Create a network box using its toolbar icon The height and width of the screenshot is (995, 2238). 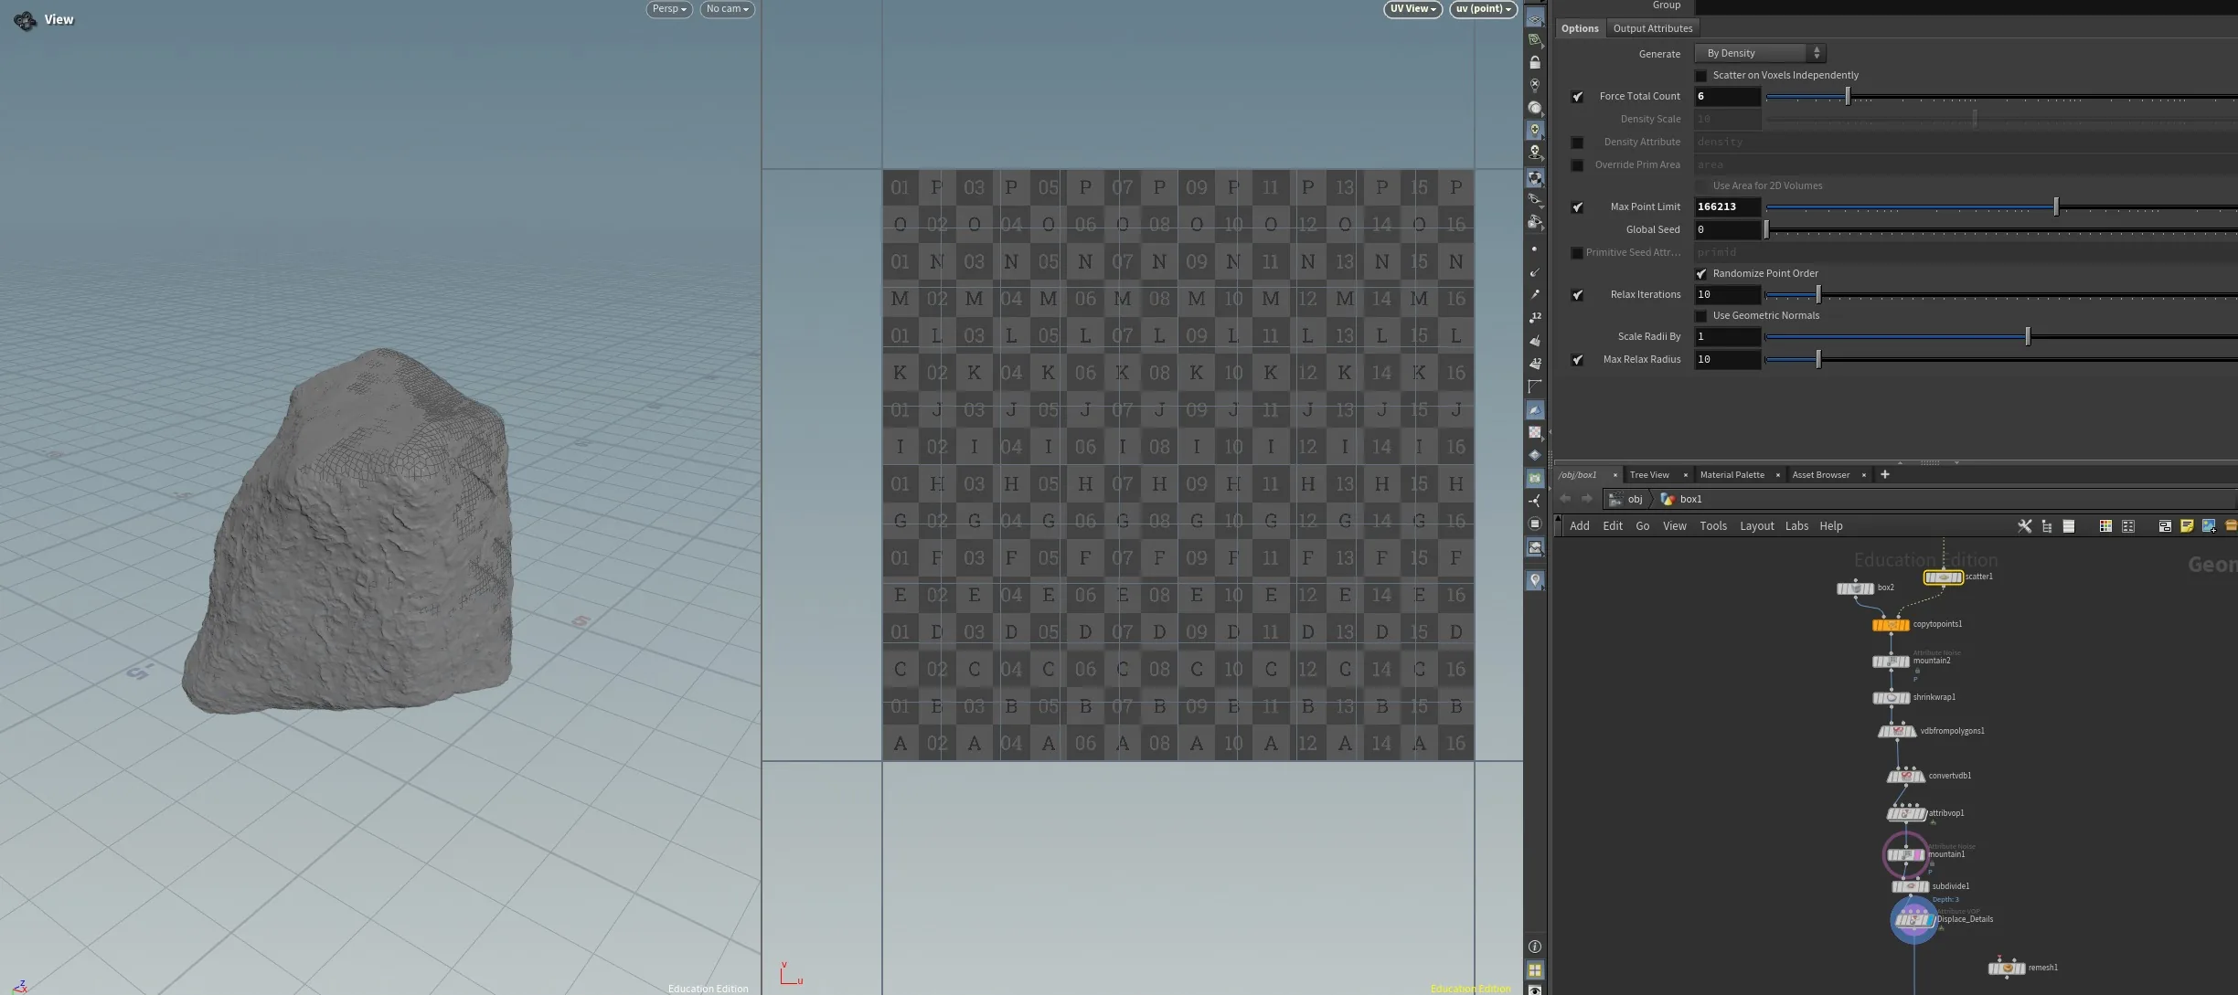tap(2165, 526)
